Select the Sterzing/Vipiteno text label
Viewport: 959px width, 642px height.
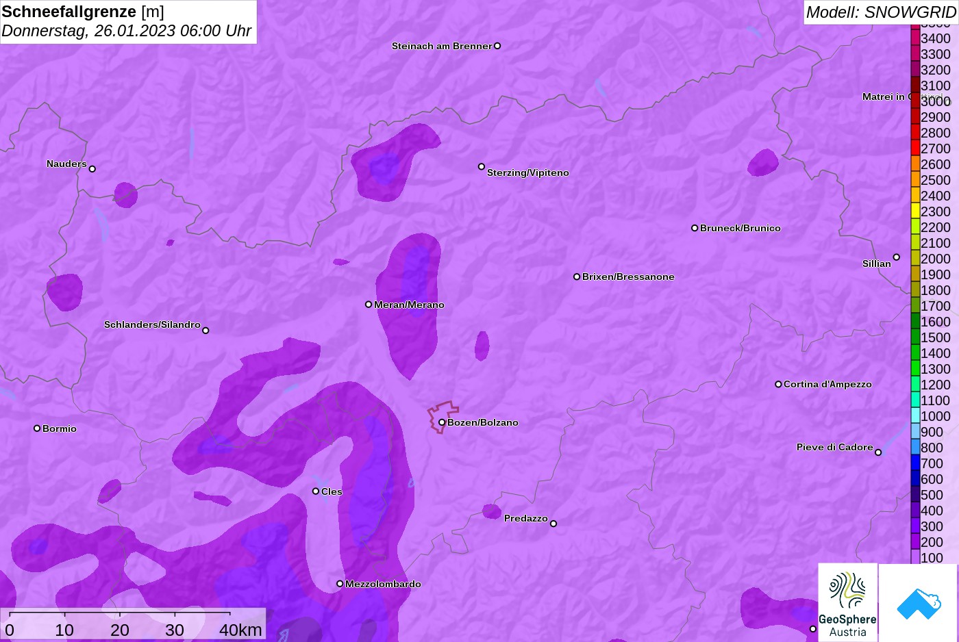pos(528,172)
